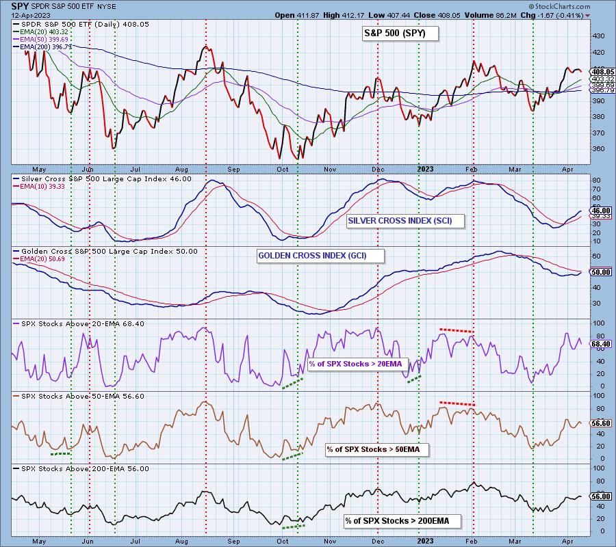The image size is (616, 547).
Task: Click the 56.00 value tag on right axis
Action: 602,496
